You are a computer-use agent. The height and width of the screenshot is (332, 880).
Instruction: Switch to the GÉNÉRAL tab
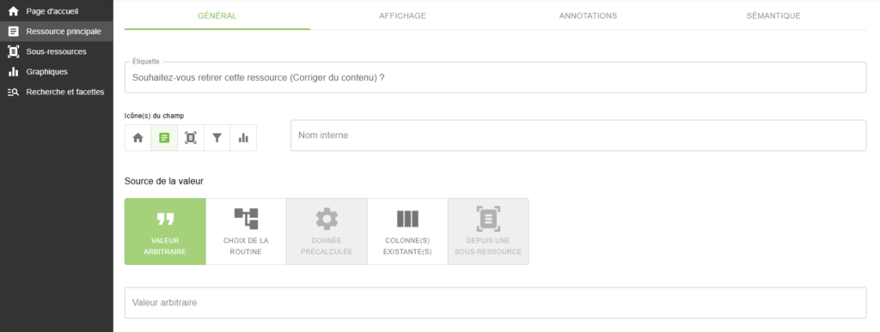click(x=217, y=15)
